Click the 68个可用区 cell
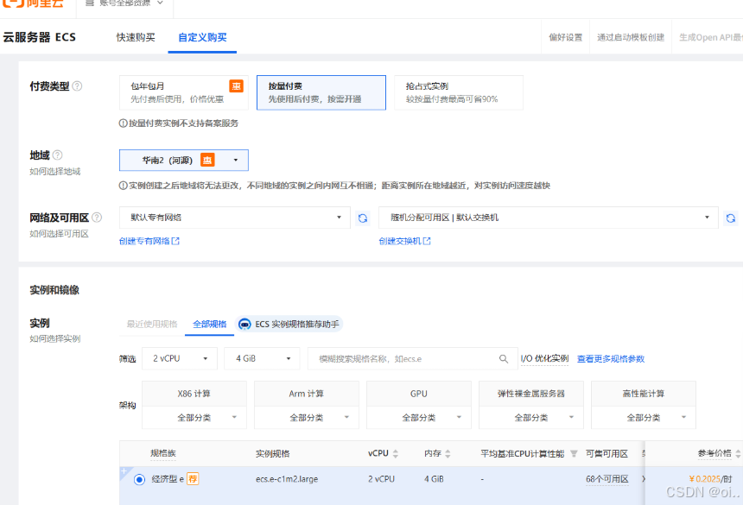743x505 pixels. [x=607, y=479]
